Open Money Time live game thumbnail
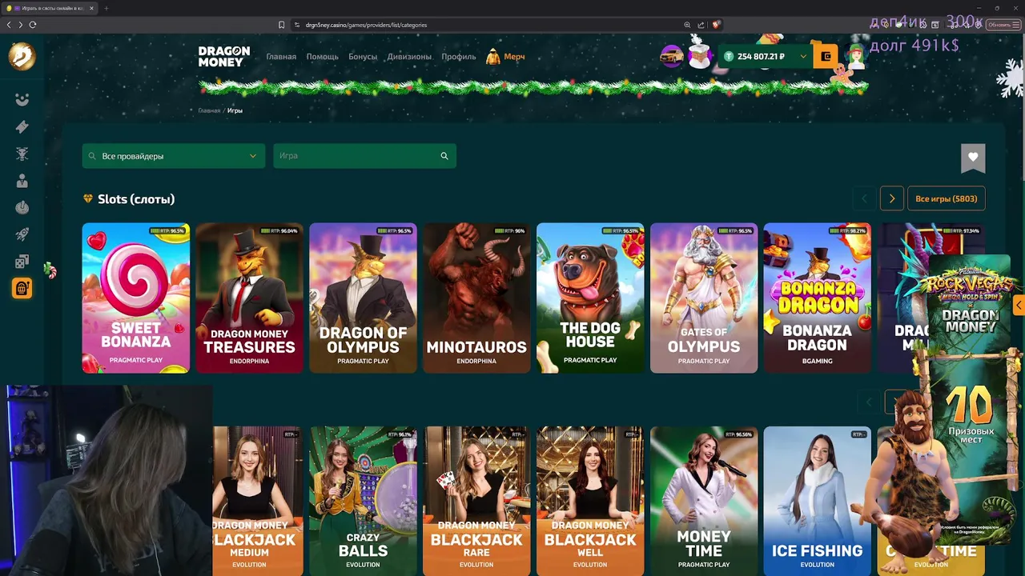Image resolution: width=1025 pixels, height=576 pixels. tap(704, 501)
